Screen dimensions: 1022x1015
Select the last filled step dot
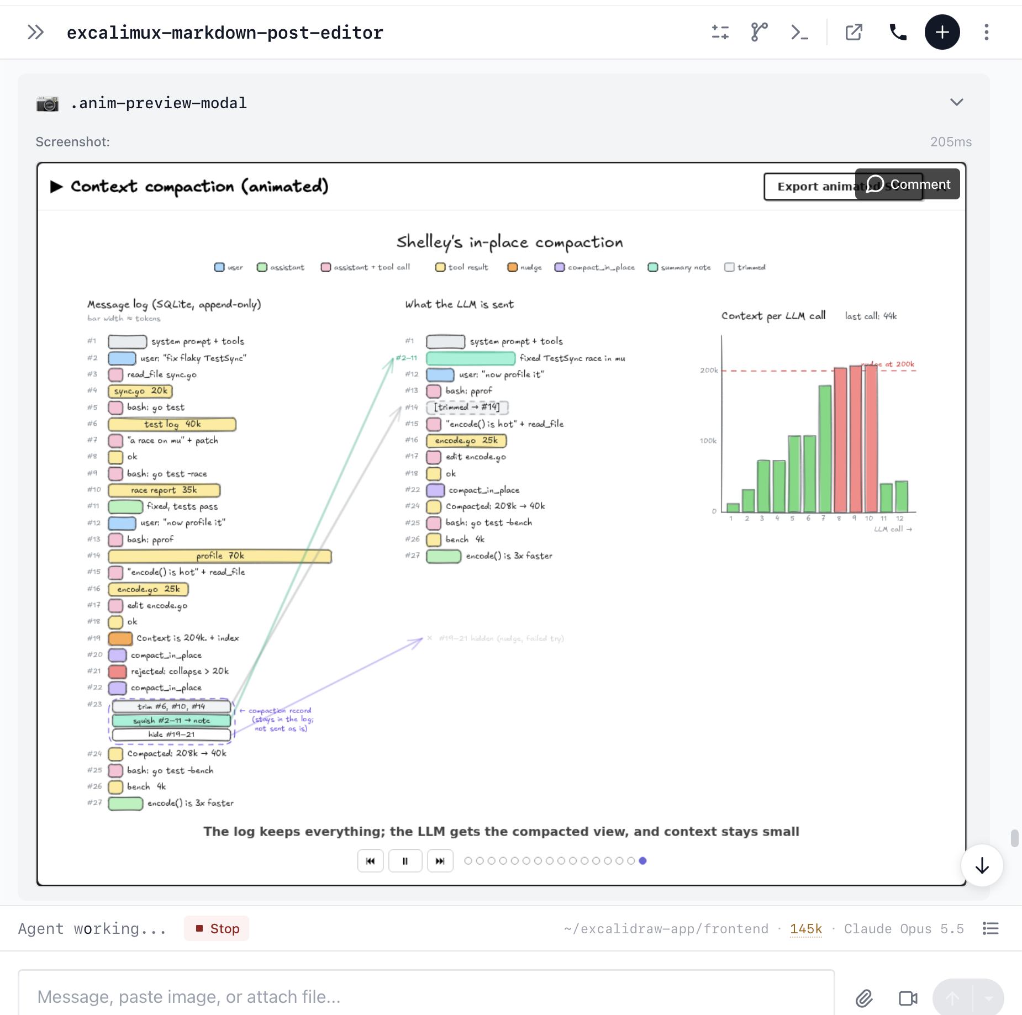click(x=642, y=861)
